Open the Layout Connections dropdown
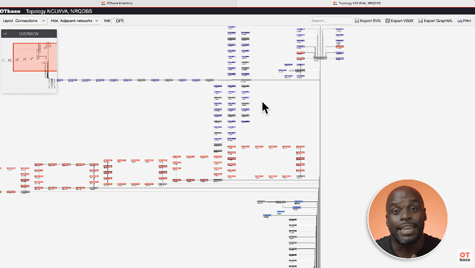This screenshot has height=268, width=475. [x=30, y=21]
